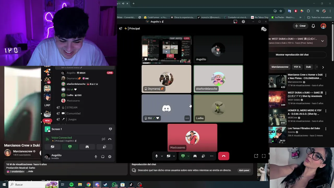Open the LMP server in Discord sidebar
The image size is (334, 188).
point(47,105)
